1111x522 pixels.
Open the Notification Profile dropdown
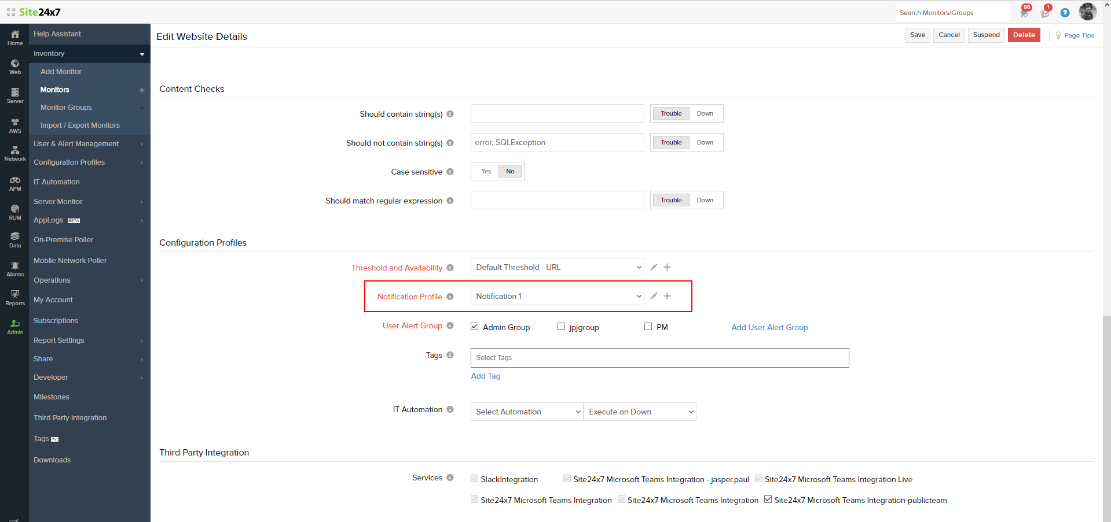[x=556, y=295]
